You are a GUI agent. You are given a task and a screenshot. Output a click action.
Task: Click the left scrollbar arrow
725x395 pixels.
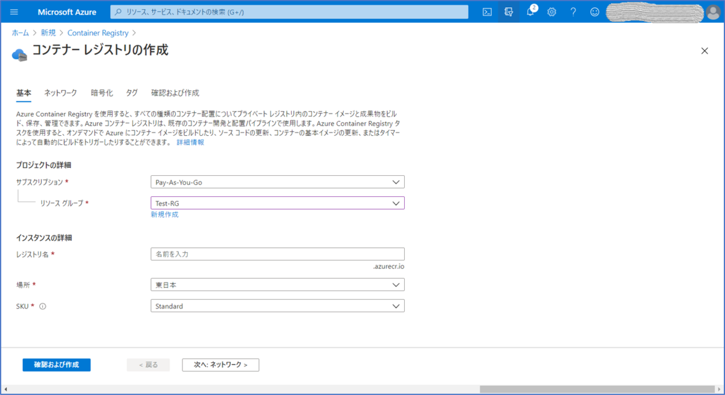click(x=6, y=390)
